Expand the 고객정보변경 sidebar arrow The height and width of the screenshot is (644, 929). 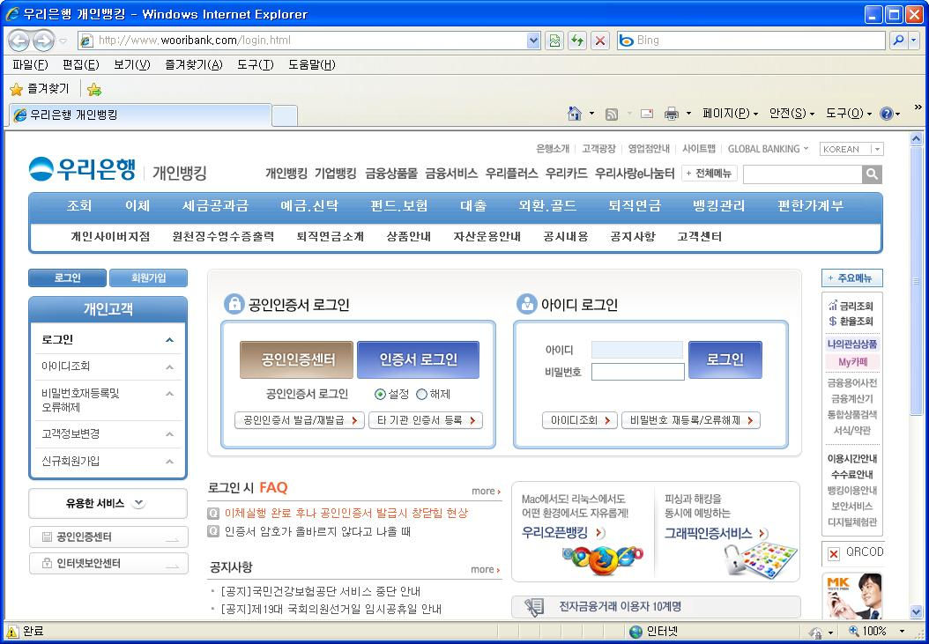tap(169, 435)
